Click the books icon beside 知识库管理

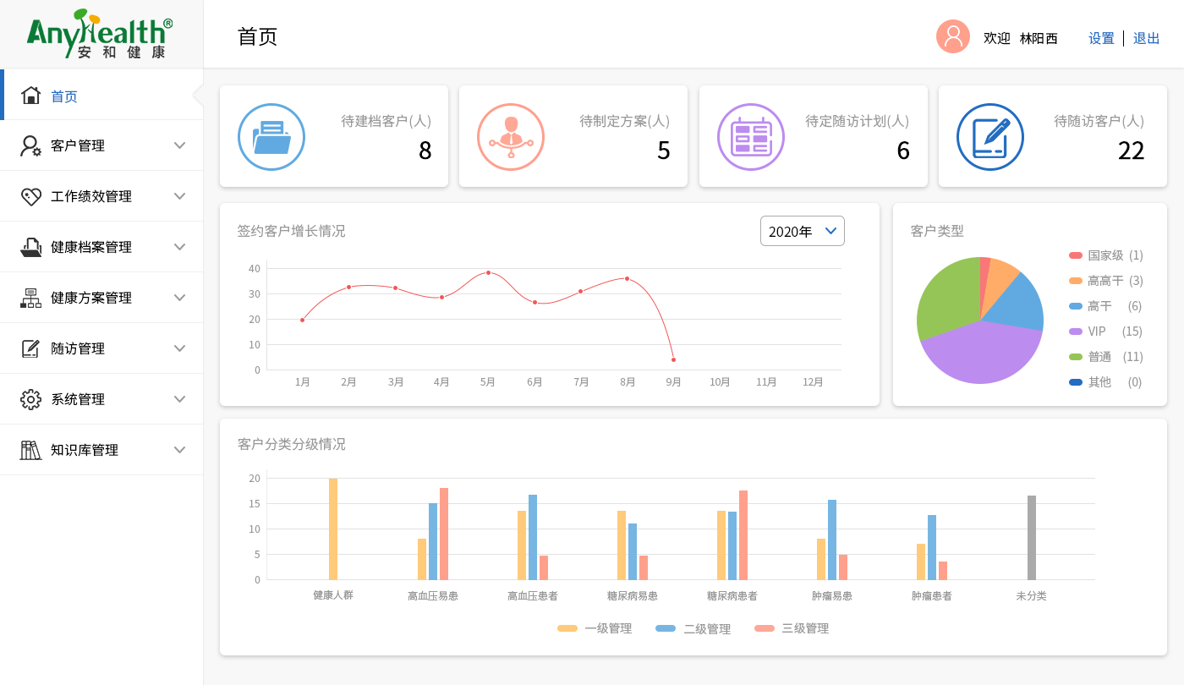31,450
